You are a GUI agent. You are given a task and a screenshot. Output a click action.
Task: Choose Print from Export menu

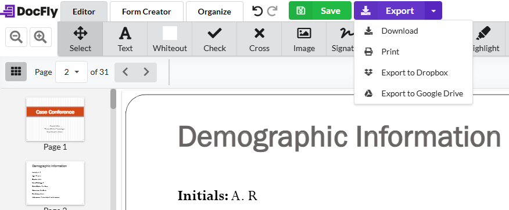click(413, 52)
